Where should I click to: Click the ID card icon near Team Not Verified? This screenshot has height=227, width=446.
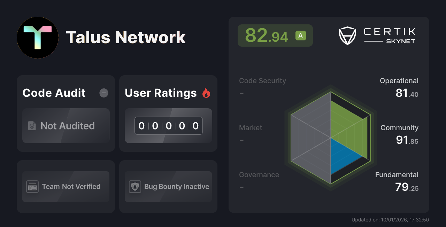tap(33, 186)
